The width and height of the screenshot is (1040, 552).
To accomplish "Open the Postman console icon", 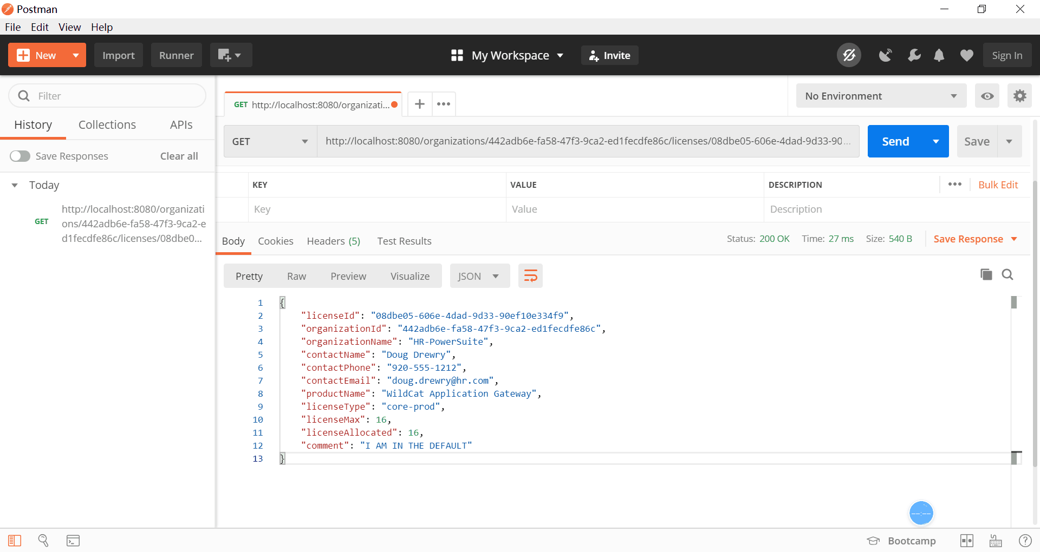I will [x=73, y=540].
